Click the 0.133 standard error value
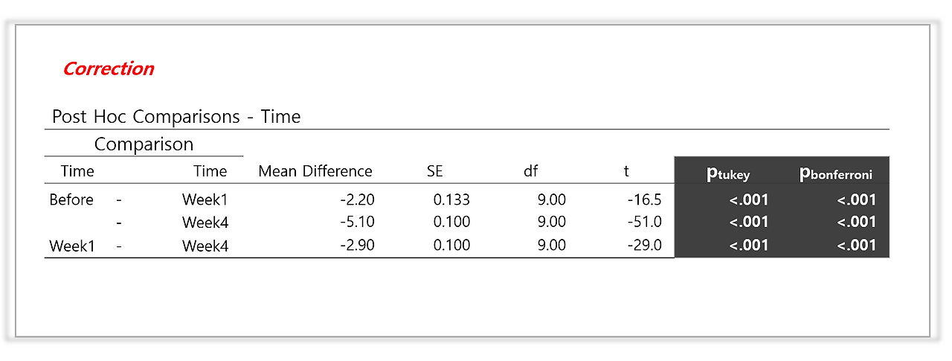 point(451,199)
